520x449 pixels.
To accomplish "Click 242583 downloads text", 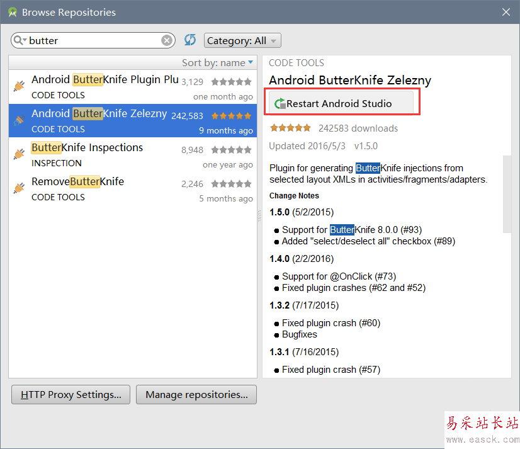I will click(x=358, y=128).
